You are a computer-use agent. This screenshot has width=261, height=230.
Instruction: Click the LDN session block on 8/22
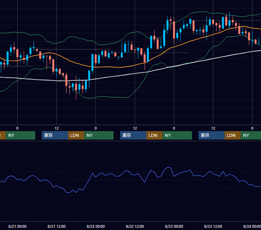pos(154,135)
